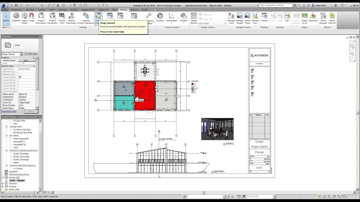Screen dimensions: 360x202
Task: Switch to the Architecture ribbon tab
Action: tap(17, 10)
